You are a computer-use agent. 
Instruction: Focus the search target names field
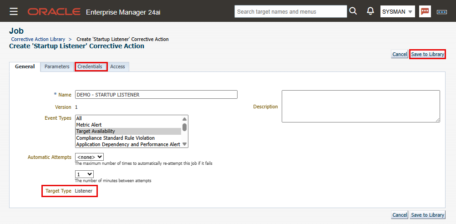pyautogui.click(x=290, y=11)
